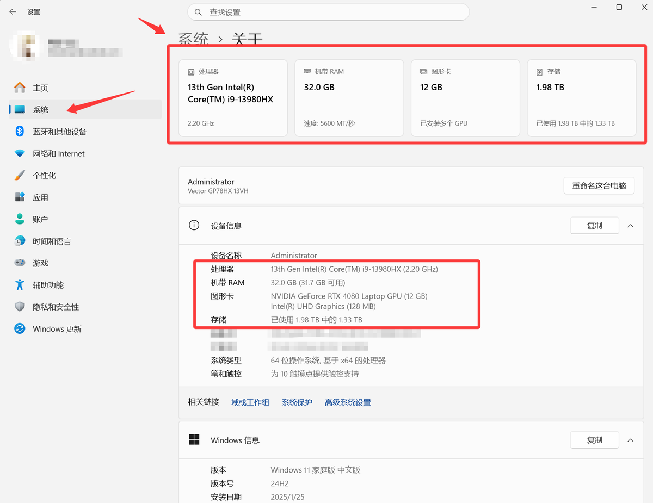Open 个性化 in the sidebar
This screenshot has height=503, width=653.
85,175
